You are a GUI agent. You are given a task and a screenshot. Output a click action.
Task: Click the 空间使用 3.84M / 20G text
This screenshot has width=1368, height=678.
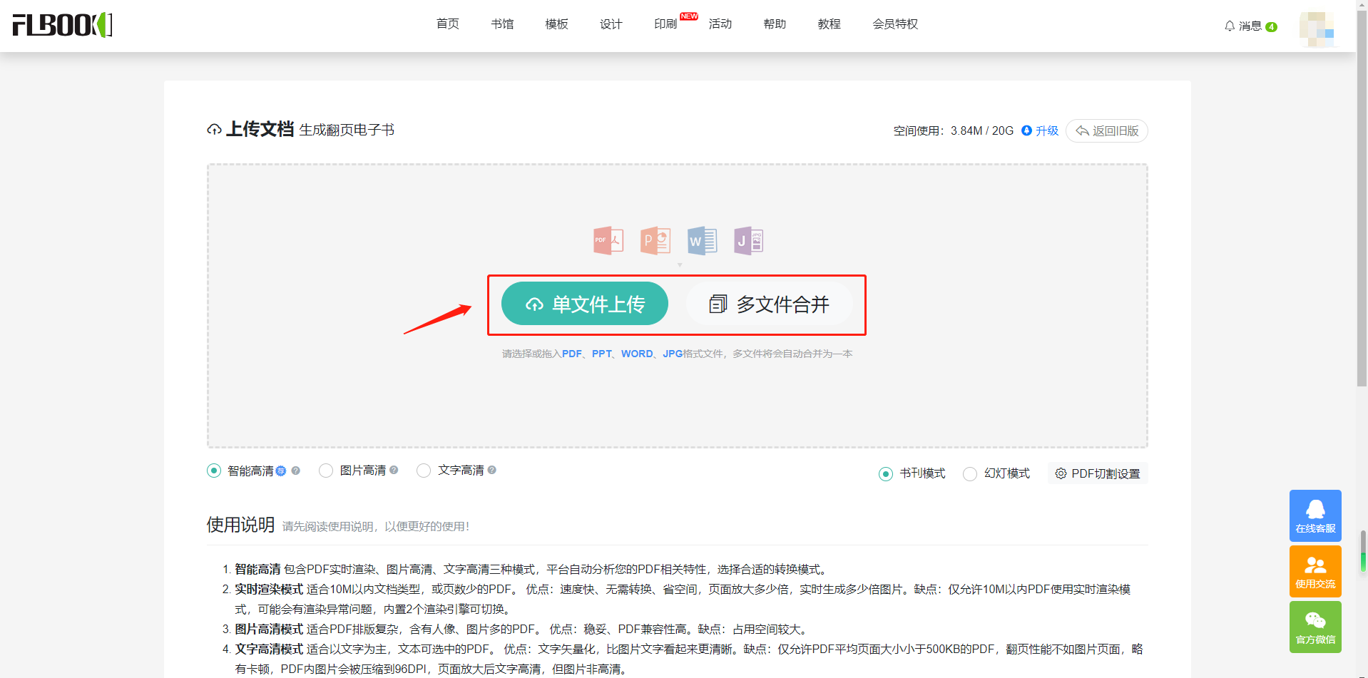(954, 130)
